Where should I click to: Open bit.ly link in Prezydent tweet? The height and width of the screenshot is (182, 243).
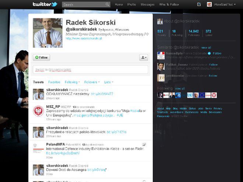coord(117,132)
